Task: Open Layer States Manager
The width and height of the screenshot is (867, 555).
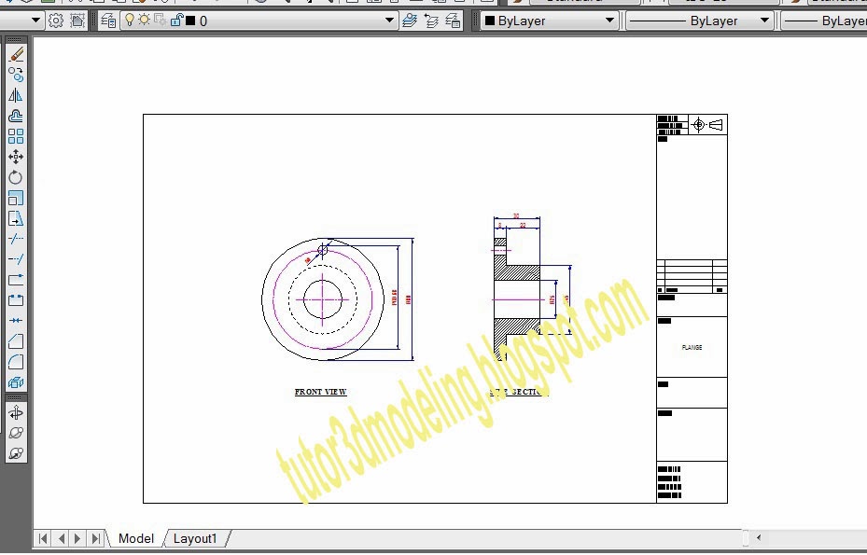Action: coord(454,21)
